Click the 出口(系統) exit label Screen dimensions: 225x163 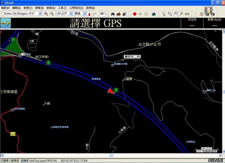(x=42, y=57)
